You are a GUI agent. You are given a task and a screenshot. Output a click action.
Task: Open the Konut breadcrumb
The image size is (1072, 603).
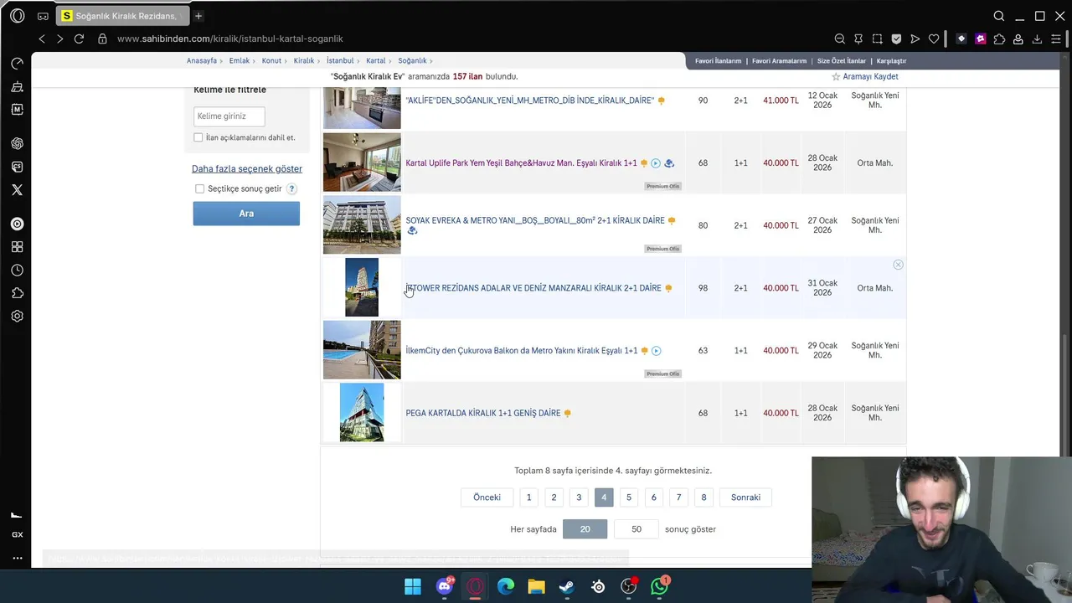271,61
